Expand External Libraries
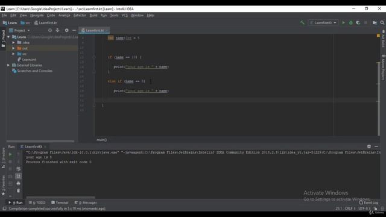386x217 pixels. (x=8, y=65)
